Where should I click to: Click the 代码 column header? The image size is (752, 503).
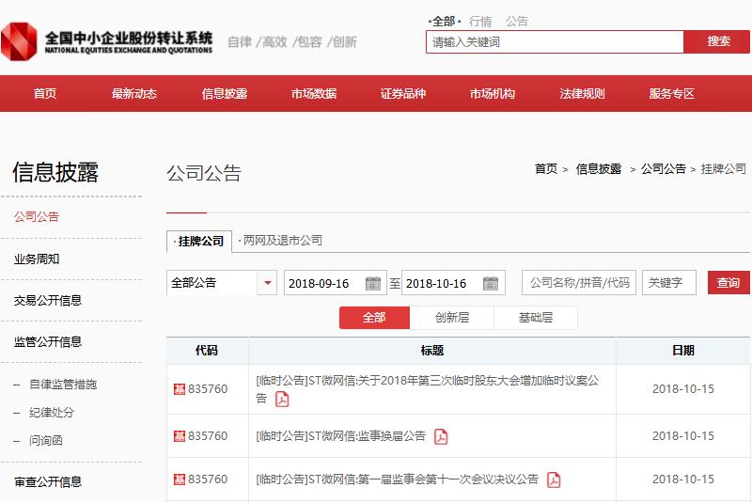pyautogui.click(x=207, y=351)
